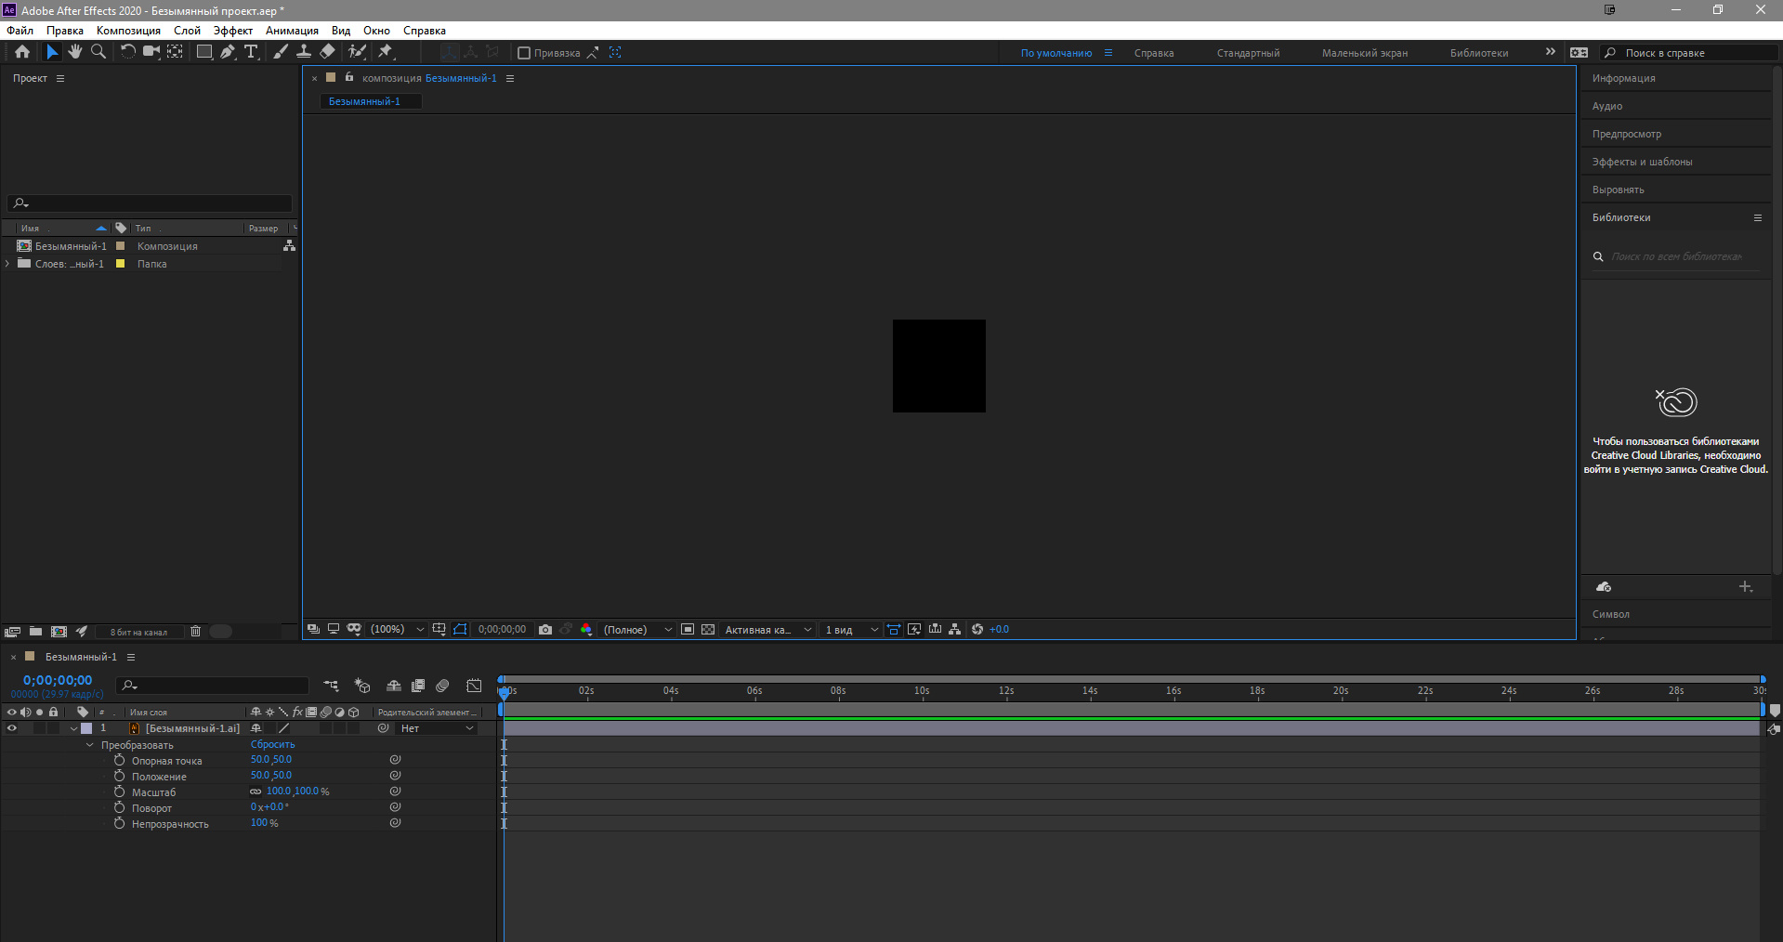Enable the Привязка snapping checkbox
The image size is (1783, 942).
(524, 53)
